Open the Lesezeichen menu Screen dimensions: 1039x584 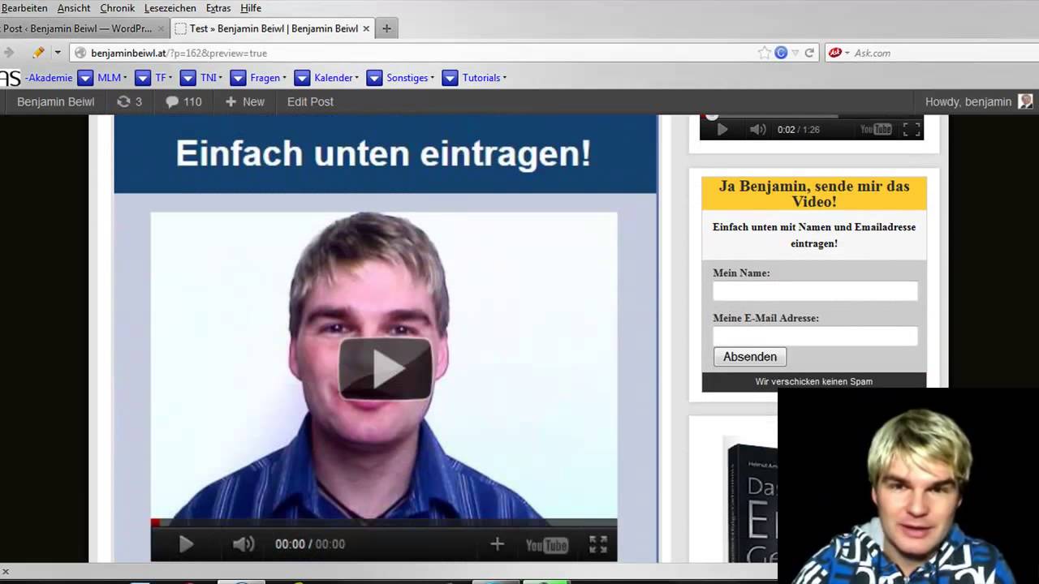pyautogui.click(x=170, y=8)
